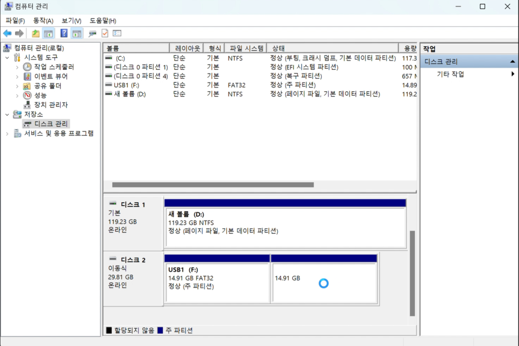
Task: Toggle the Show/Hide Action Pane icon
Action: [x=77, y=33]
